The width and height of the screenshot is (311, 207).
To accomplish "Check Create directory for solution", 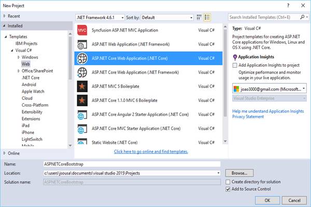I will pos(228,182).
